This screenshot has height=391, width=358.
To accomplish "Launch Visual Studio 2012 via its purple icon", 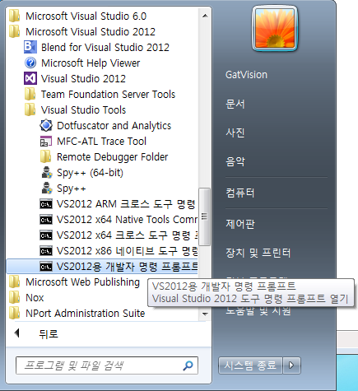I will click(x=30, y=78).
